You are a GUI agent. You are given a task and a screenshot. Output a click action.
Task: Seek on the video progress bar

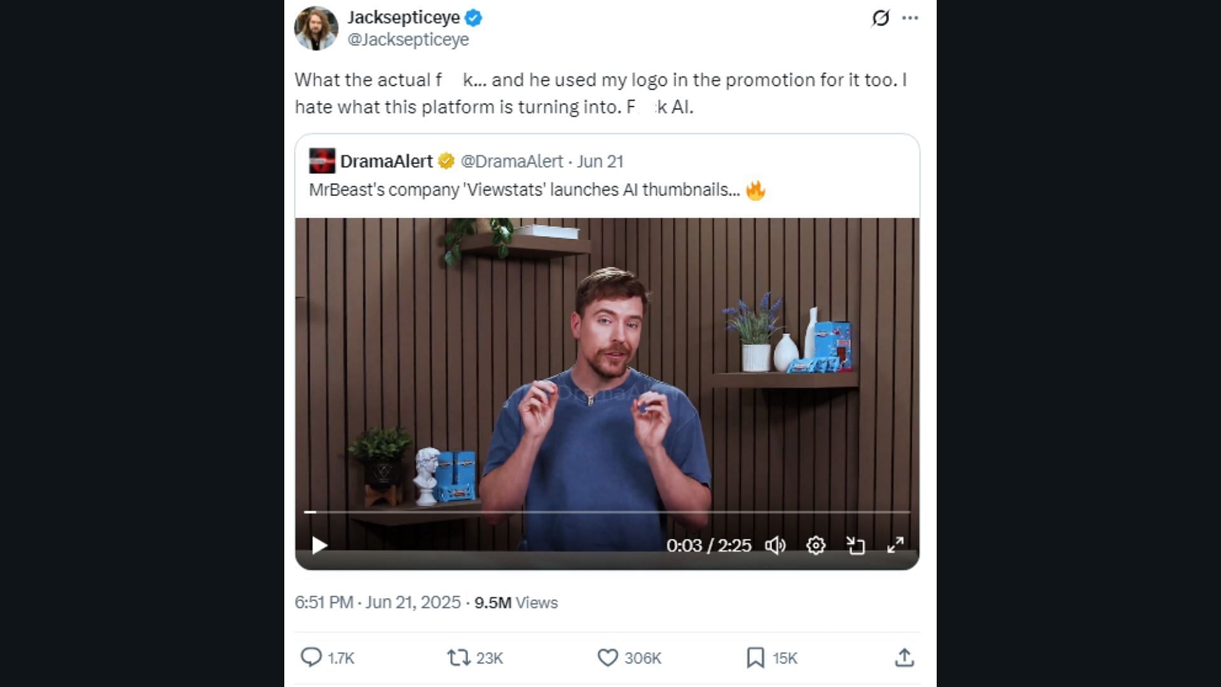(x=607, y=511)
